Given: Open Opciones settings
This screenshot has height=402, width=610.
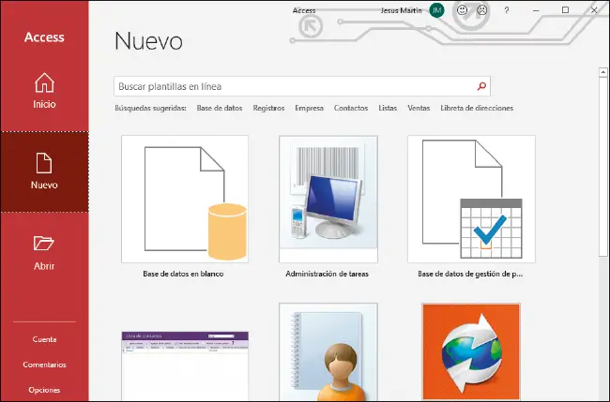Looking at the screenshot, I should click(x=44, y=390).
